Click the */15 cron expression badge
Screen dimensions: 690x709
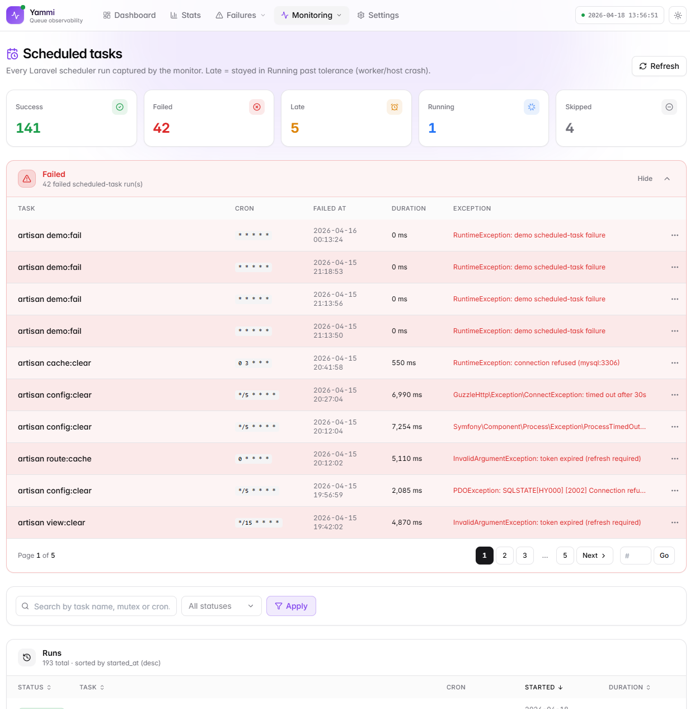(x=259, y=523)
